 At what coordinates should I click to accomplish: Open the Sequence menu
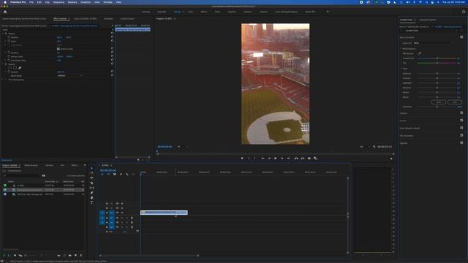click(58, 2)
